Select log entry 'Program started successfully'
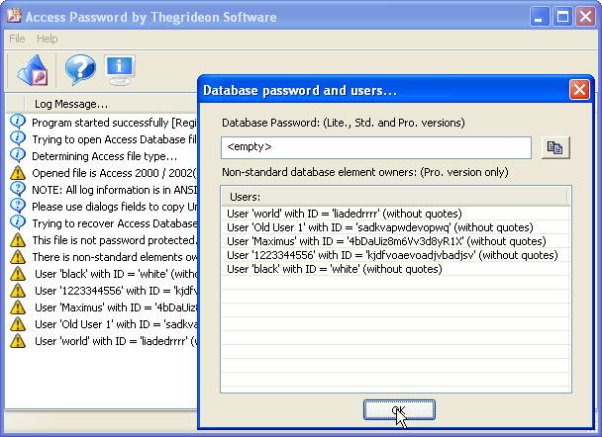 click(x=102, y=123)
